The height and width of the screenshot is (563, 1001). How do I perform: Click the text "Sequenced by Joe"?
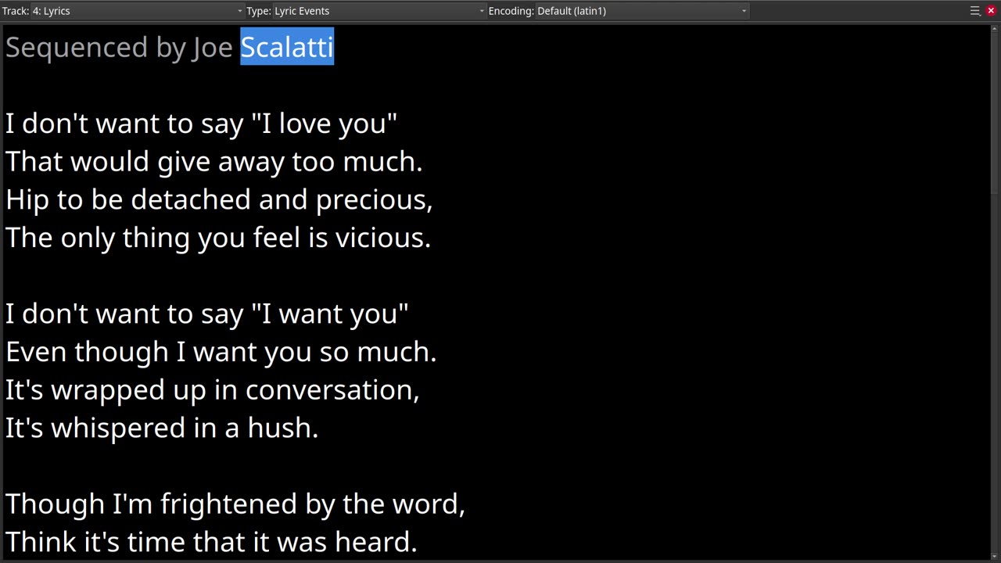tap(119, 48)
